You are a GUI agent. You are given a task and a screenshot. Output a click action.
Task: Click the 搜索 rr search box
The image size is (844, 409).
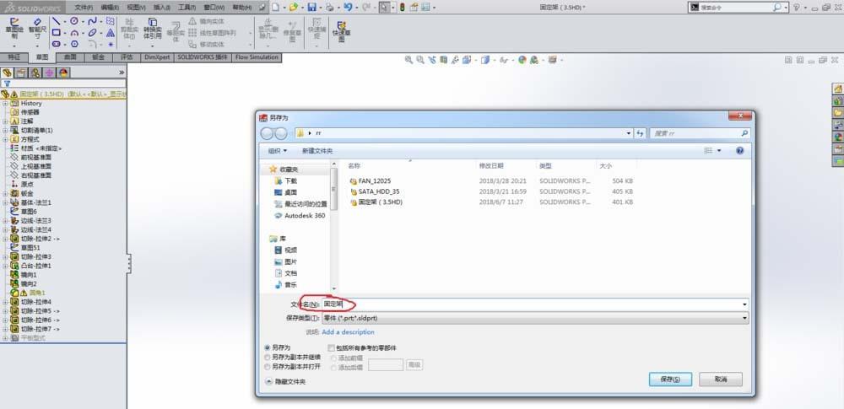coord(699,133)
